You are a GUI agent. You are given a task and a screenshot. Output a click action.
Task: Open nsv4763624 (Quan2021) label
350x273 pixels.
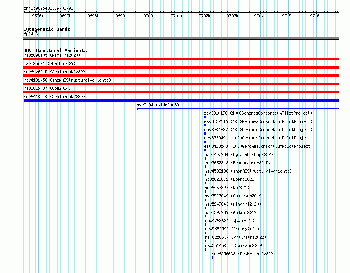pyautogui.click(x=230, y=221)
